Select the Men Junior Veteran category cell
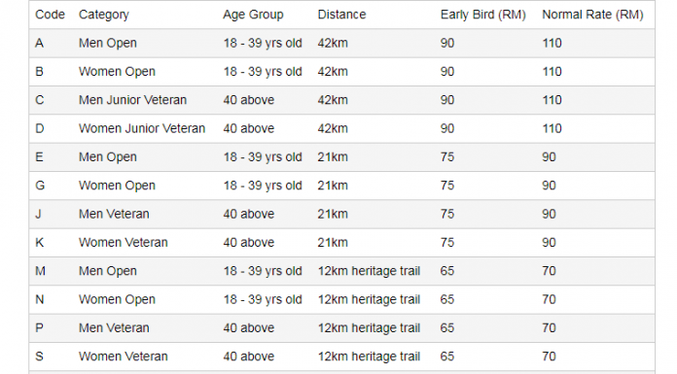 tap(132, 100)
